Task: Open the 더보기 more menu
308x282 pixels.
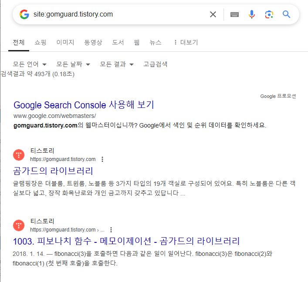Action: click(186, 42)
